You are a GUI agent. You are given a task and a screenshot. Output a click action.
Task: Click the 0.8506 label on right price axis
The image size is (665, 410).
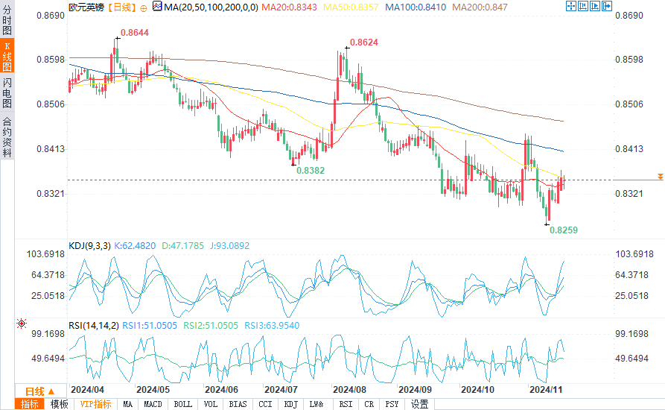(629, 104)
